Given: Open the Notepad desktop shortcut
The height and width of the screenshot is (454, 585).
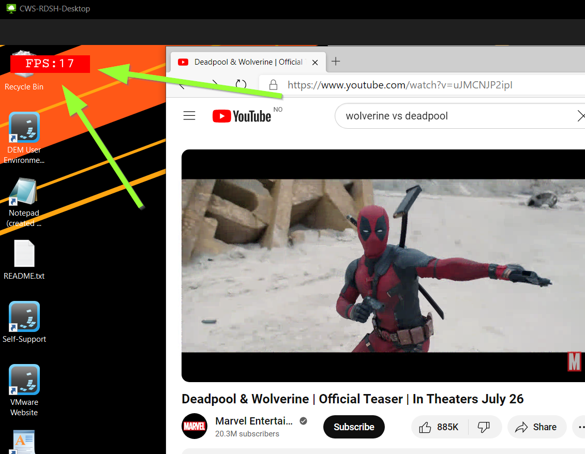Looking at the screenshot, I should click(x=24, y=192).
